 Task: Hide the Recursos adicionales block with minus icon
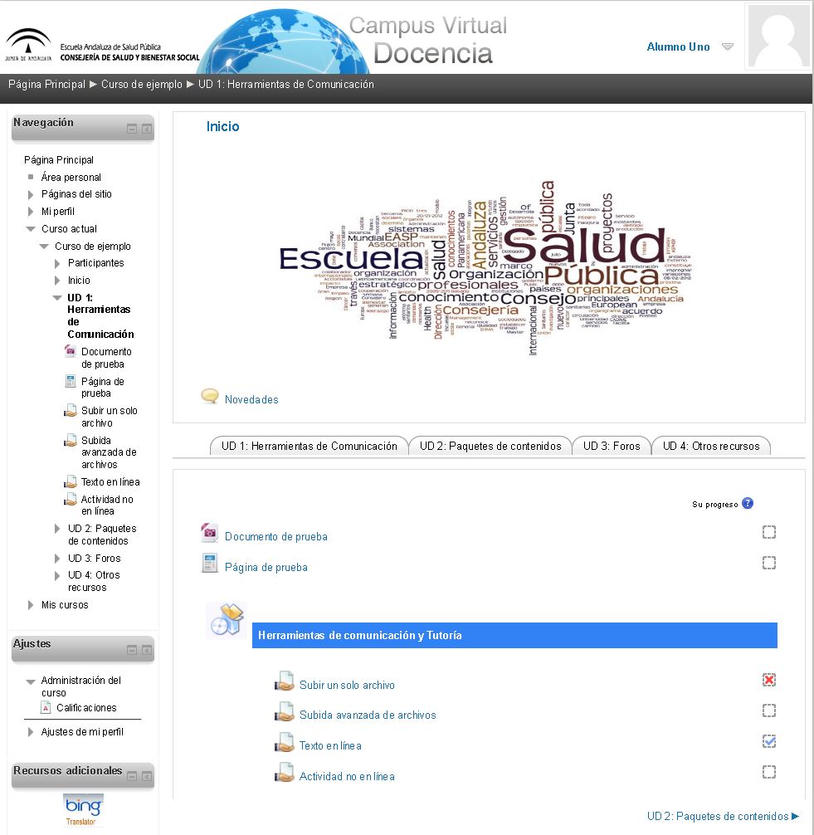click(132, 777)
